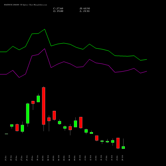Click the green candle above 27 Jan
The image size is (166, 166).
[22, 128]
